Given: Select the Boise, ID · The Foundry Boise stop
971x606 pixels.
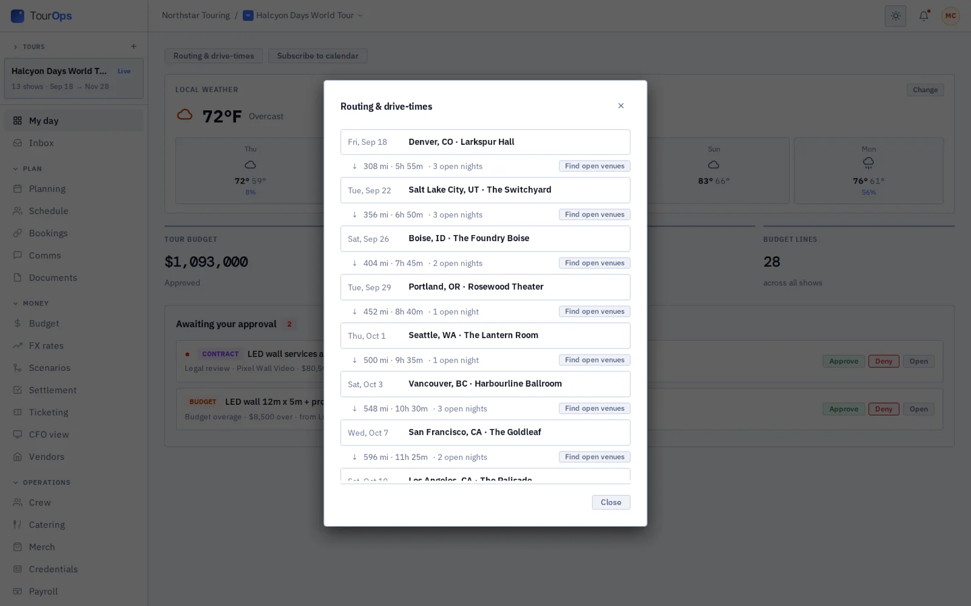Looking at the screenshot, I should [486, 239].
